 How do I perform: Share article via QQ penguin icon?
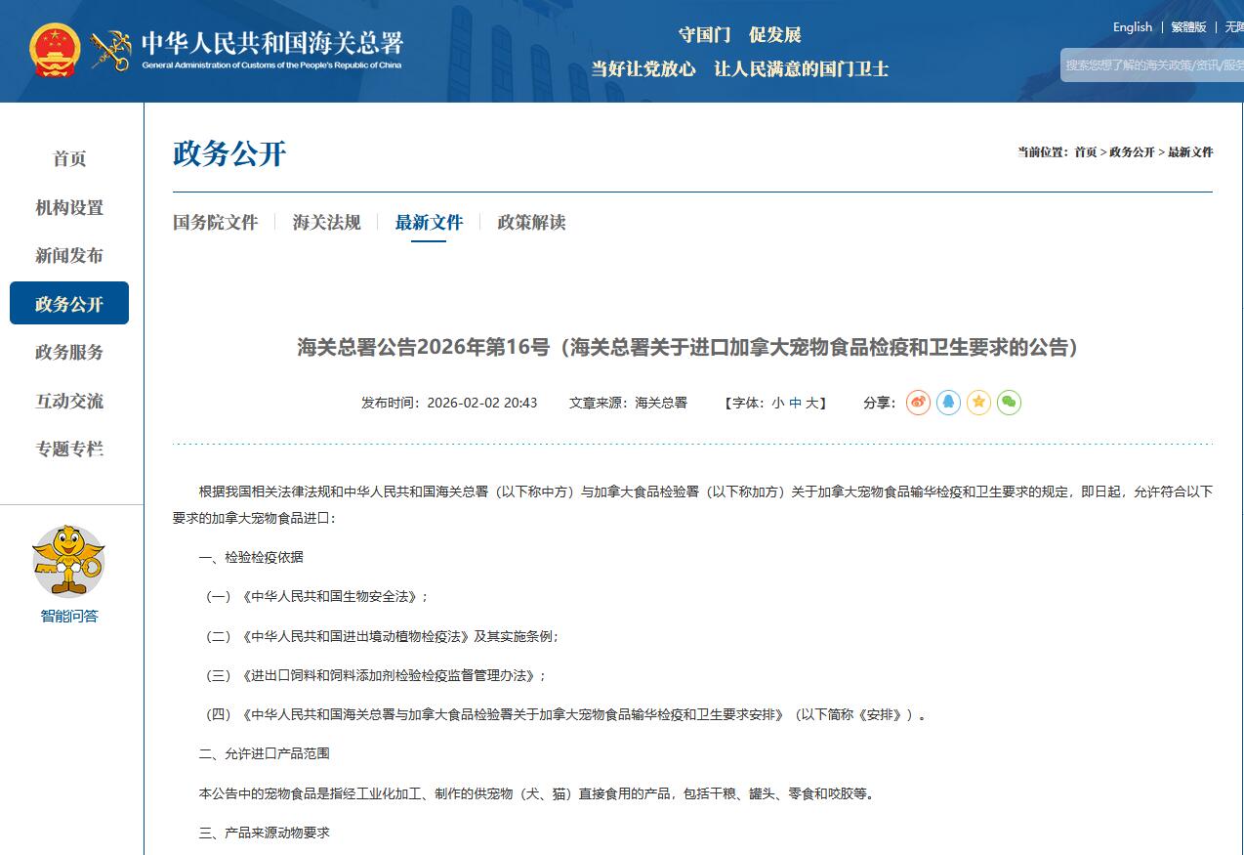[x=948, y=403]
